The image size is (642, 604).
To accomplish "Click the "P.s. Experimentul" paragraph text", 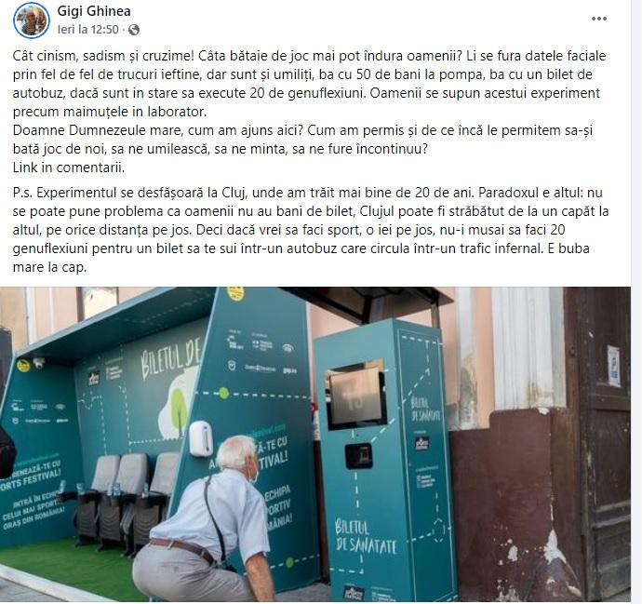I will (311, 230).
